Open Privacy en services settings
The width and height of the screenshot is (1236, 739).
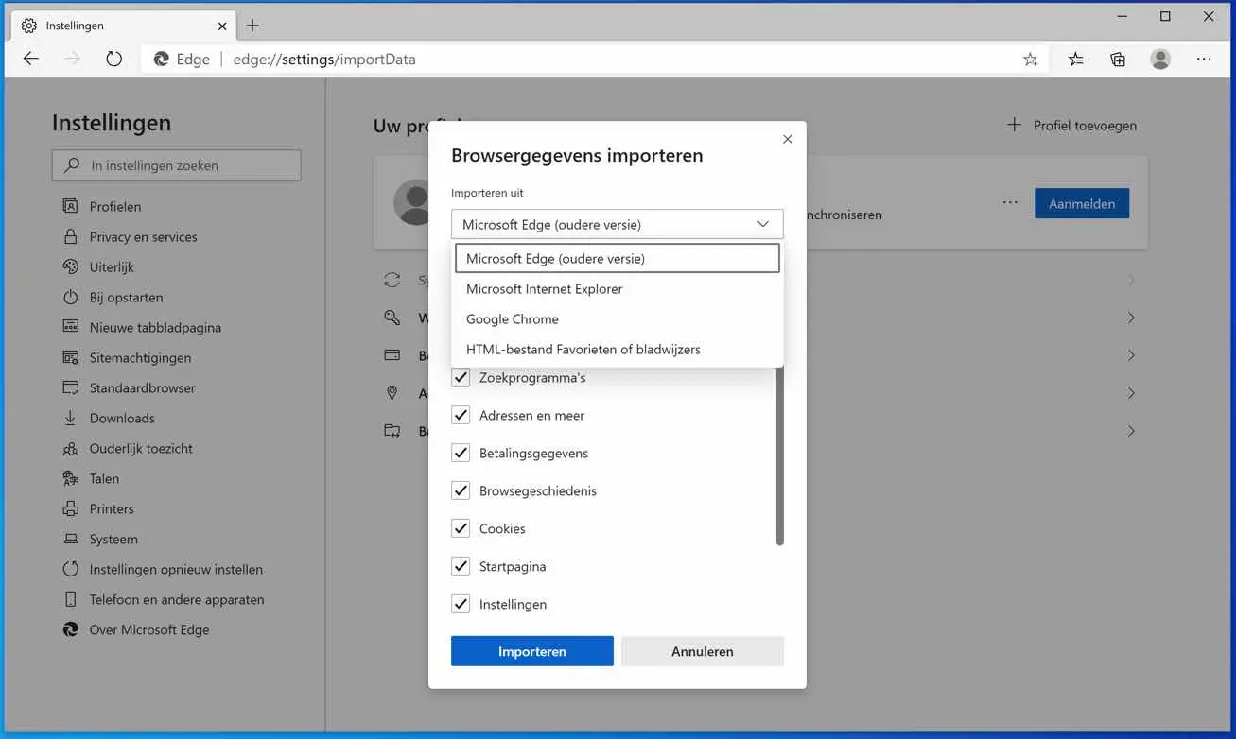[143, 236]
